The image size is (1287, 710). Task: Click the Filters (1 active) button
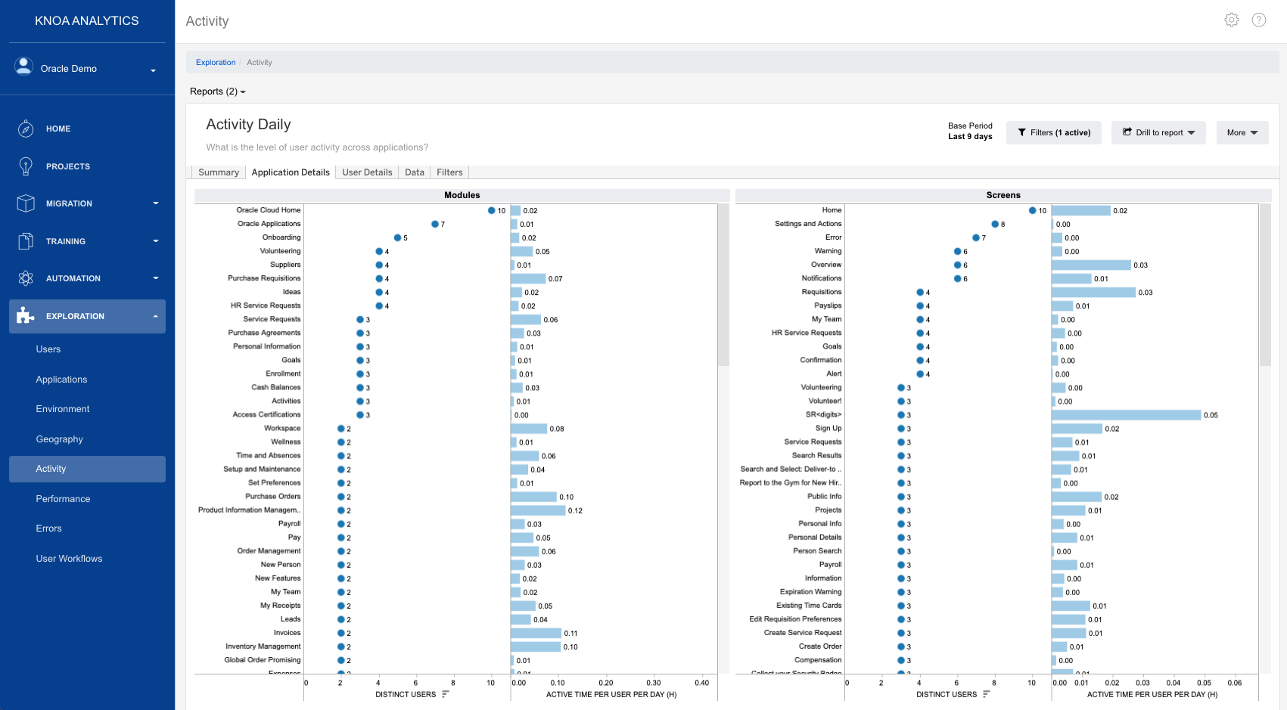(x=1053, y=132)
